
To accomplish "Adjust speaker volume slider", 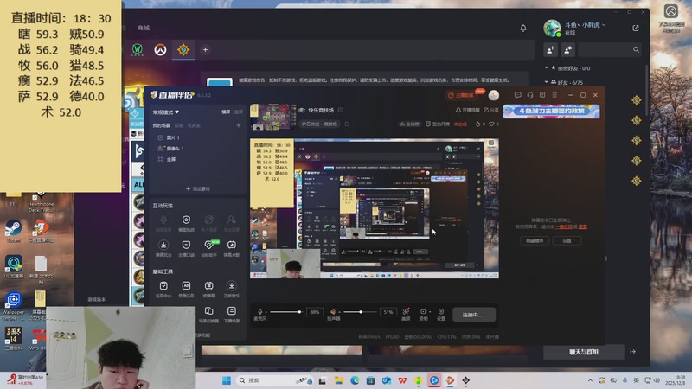I will coord(359,312).
